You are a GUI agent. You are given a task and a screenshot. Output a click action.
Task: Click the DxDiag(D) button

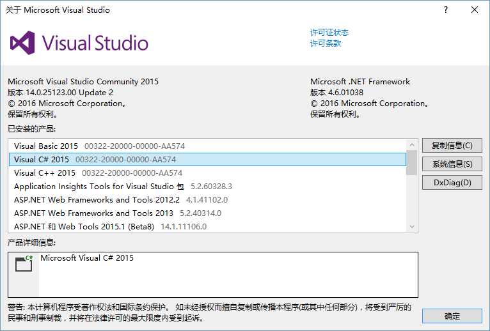[452, 183]
